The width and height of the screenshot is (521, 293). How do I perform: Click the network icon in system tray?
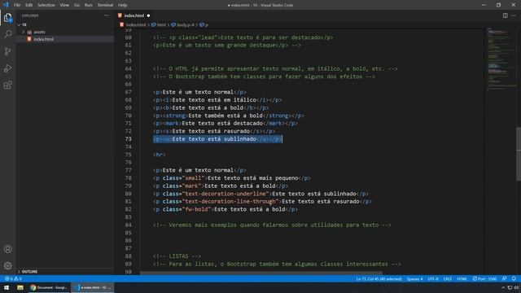(510, 287)
